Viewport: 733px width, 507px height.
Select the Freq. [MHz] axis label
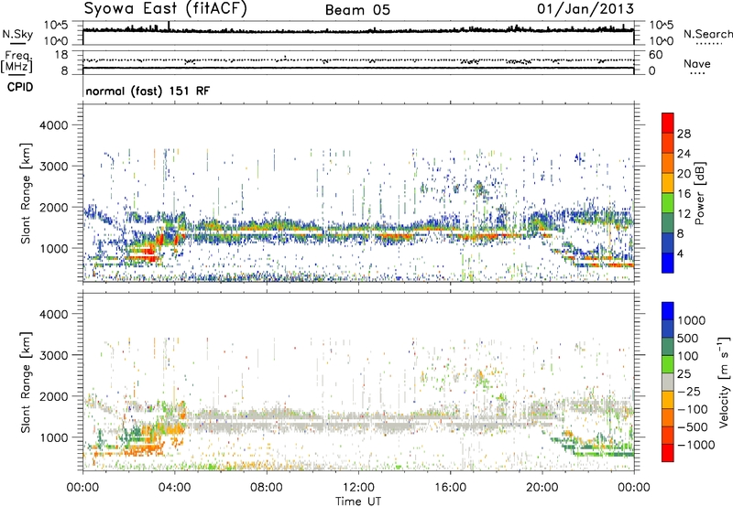pos(16,62)
